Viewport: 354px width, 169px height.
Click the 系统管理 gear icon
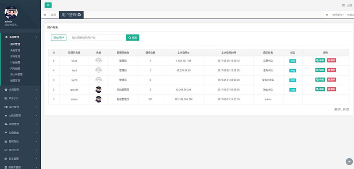[6, 37]
